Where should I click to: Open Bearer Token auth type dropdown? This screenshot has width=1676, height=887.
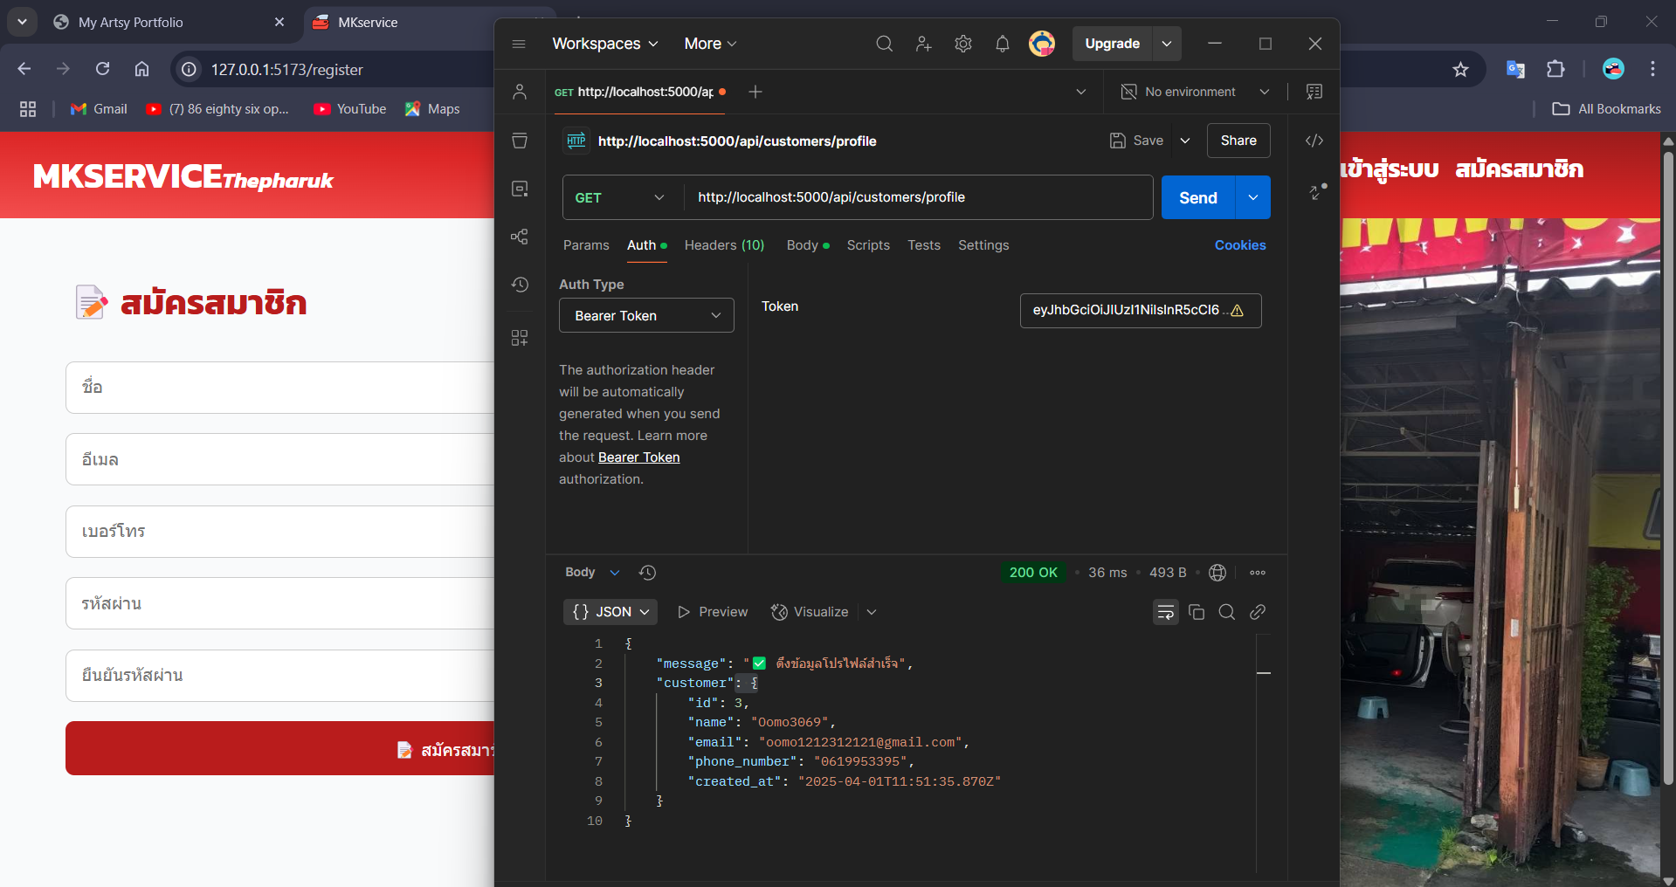[x=646, y=315]
